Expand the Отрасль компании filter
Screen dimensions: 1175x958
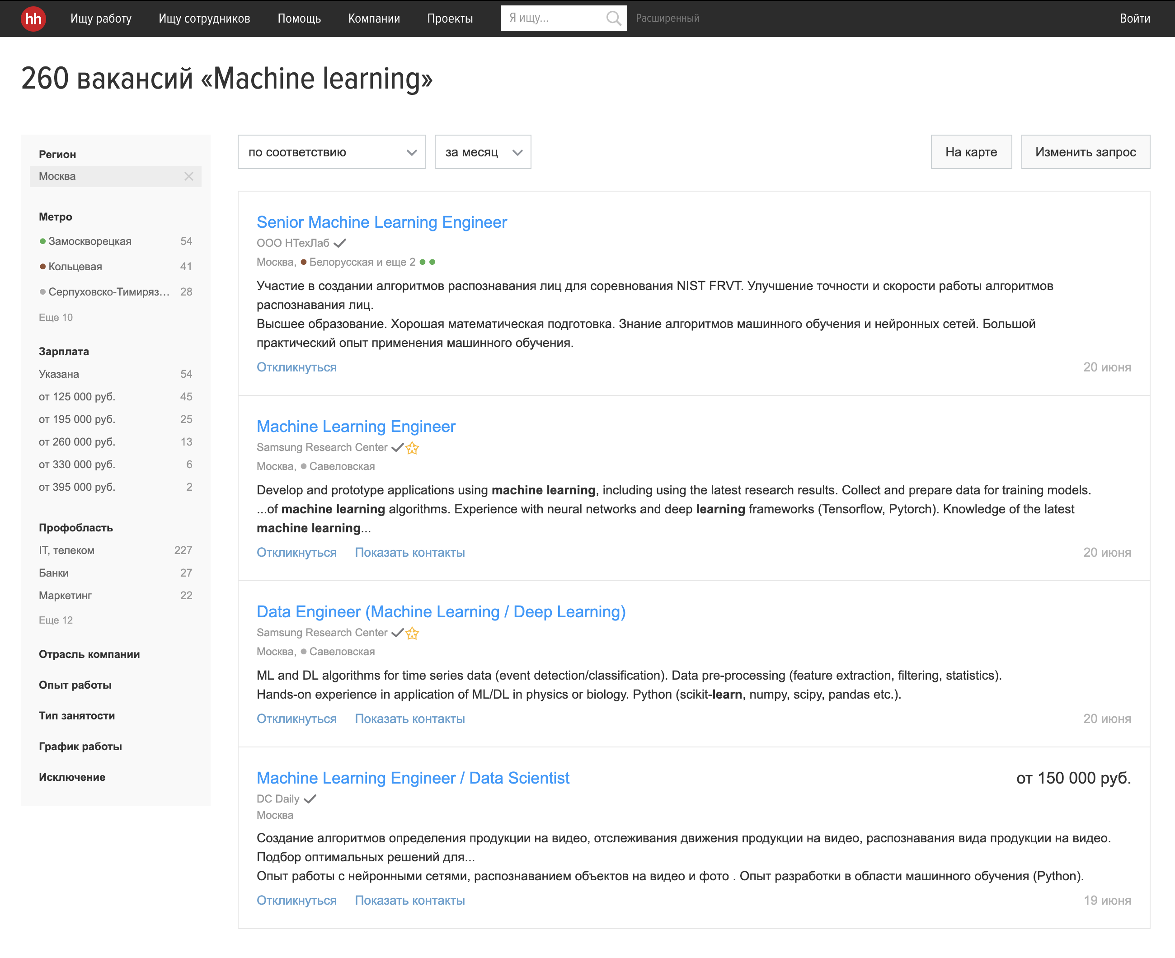click(x=89, y=654)
